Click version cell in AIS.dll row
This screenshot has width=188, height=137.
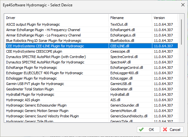pos(165,100)
